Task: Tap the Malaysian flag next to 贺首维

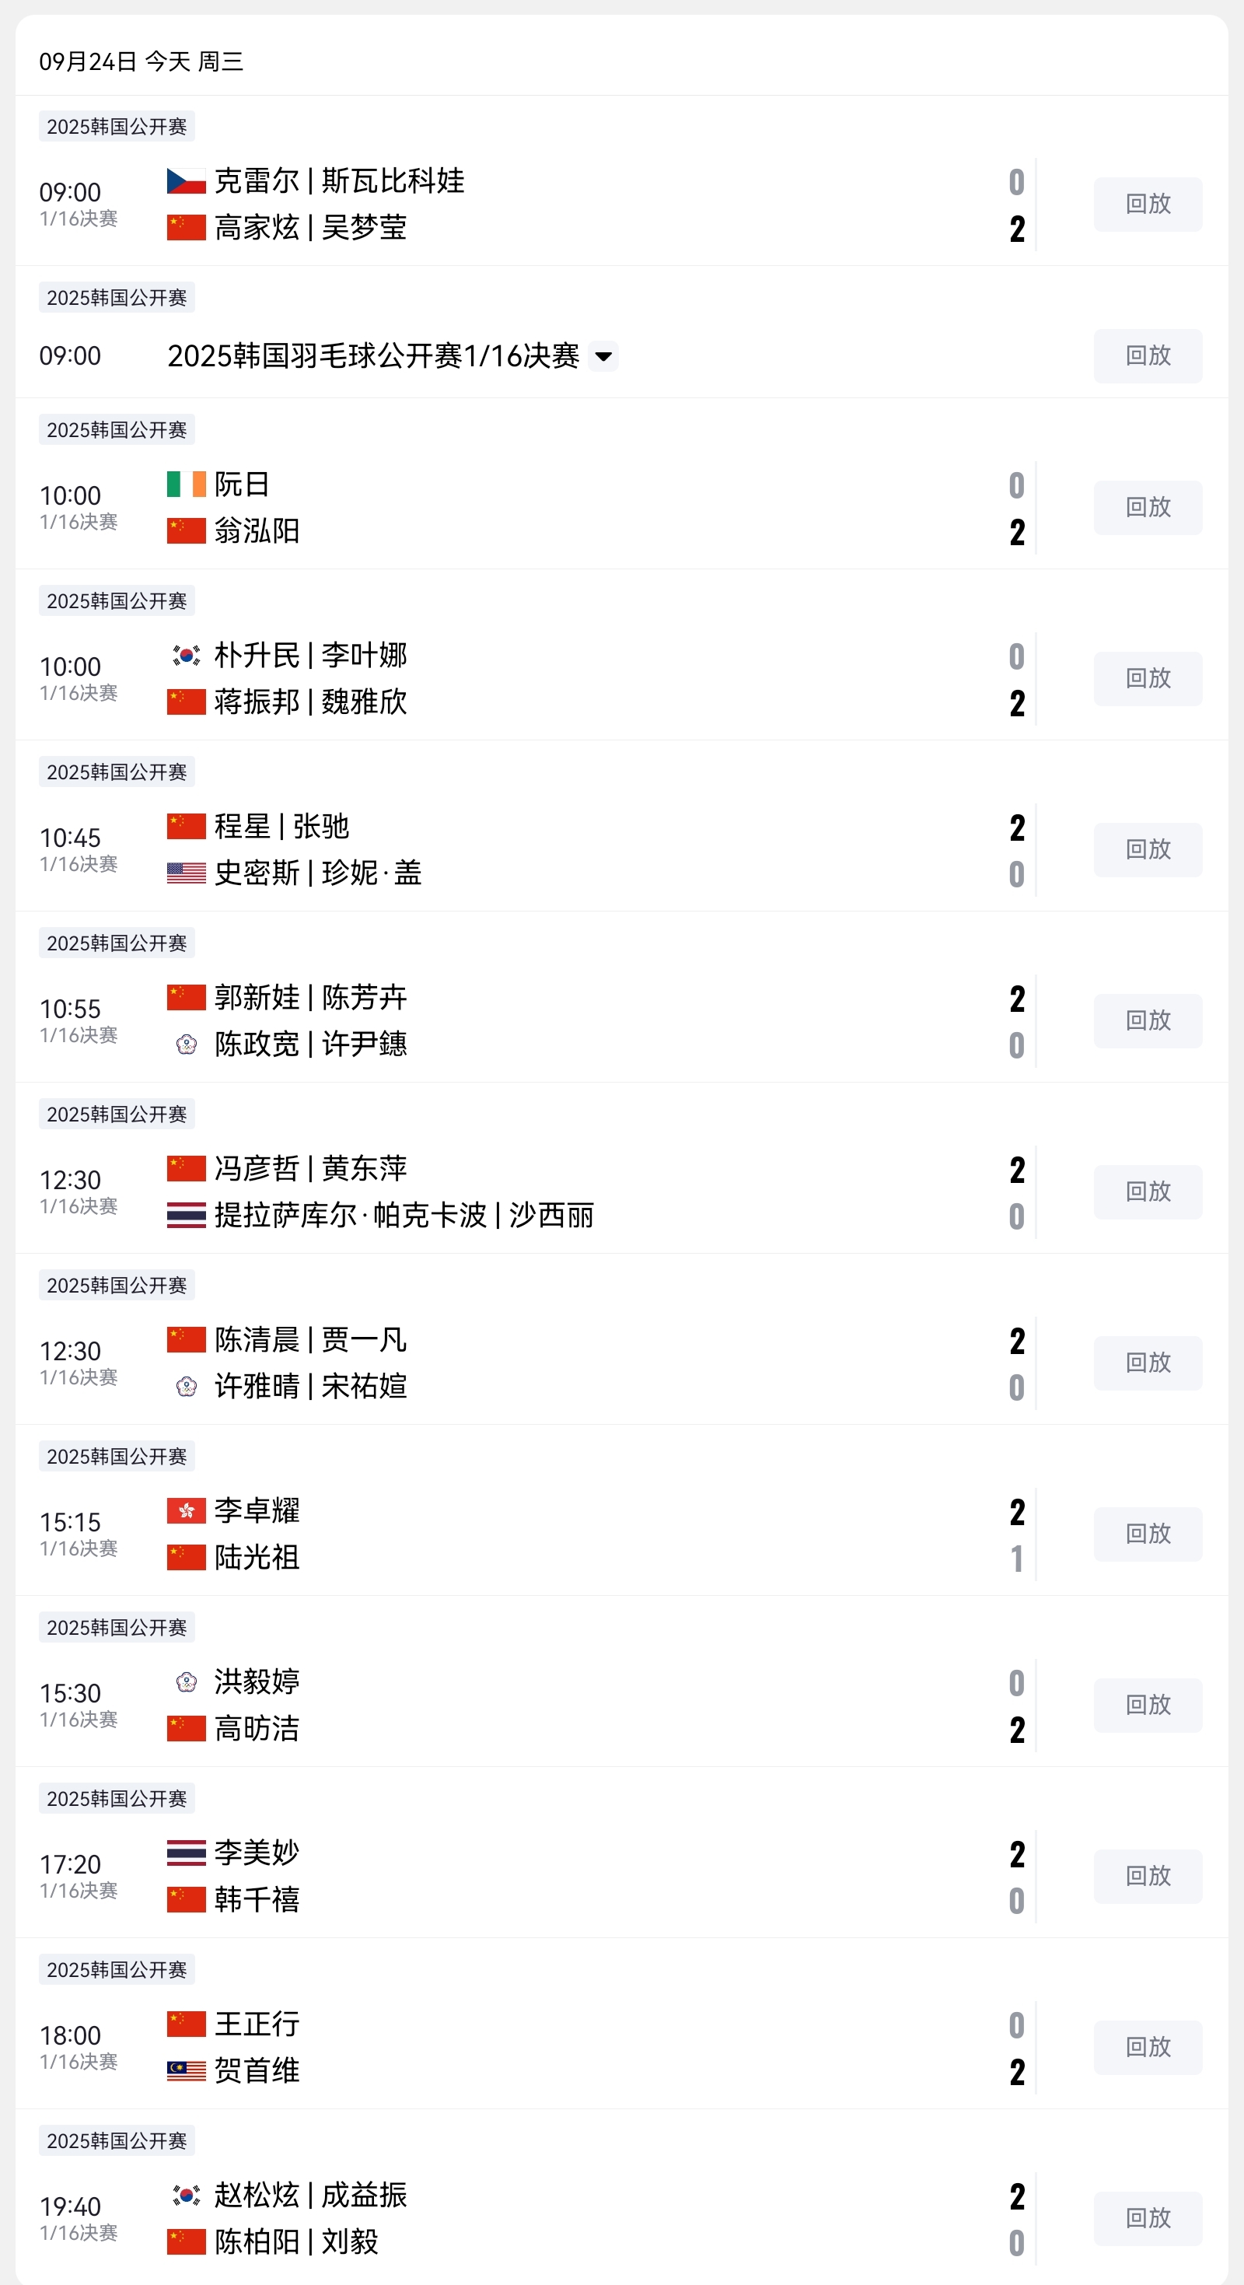Action: (186, 2070)
